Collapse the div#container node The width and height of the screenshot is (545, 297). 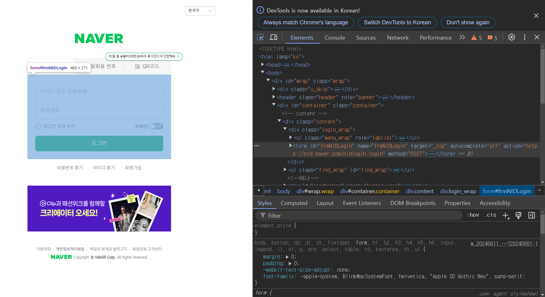click(274, 105)
